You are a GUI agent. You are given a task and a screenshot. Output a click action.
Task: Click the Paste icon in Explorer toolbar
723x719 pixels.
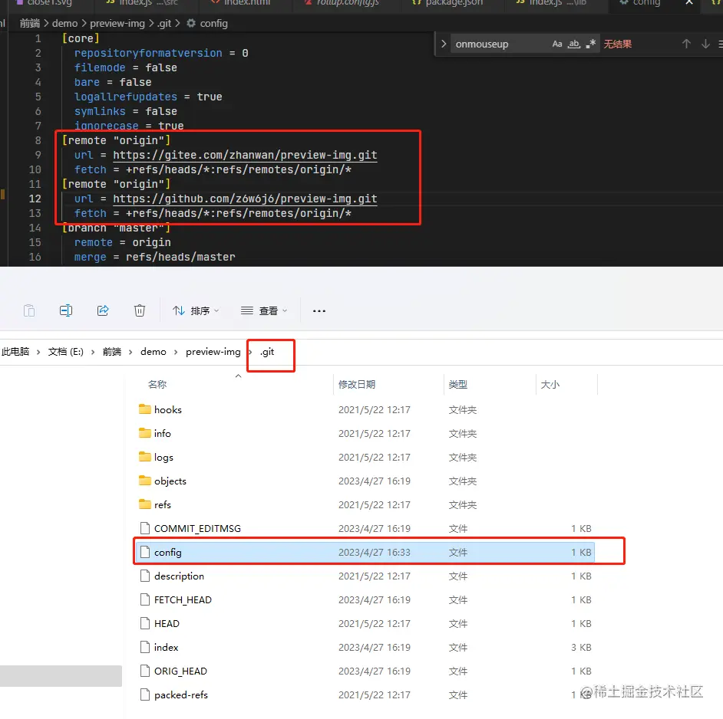pyautogui.click(x=29, y=311)
